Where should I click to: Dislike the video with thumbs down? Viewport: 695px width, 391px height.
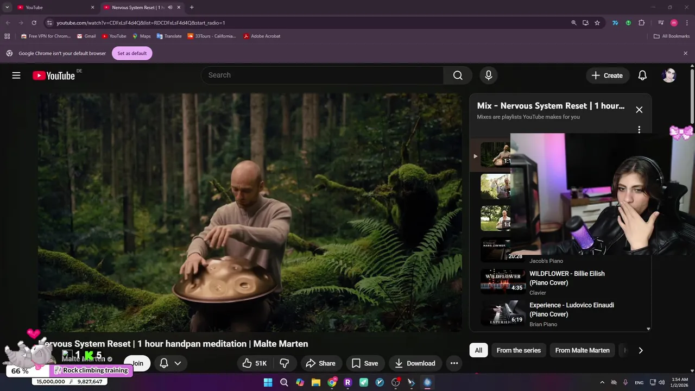click(284, 363)
